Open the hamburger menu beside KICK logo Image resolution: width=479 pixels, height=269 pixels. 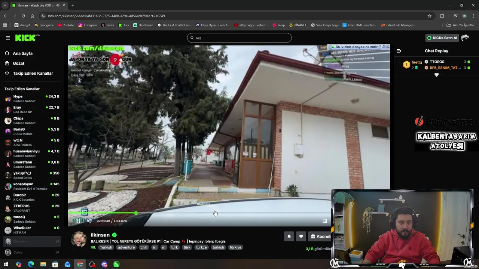(8, 38)
